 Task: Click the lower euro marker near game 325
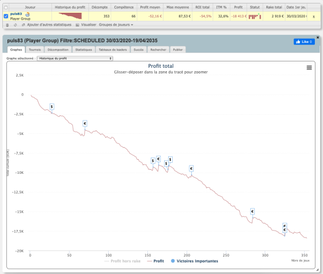pyautogui.click(x=285, y=230)
